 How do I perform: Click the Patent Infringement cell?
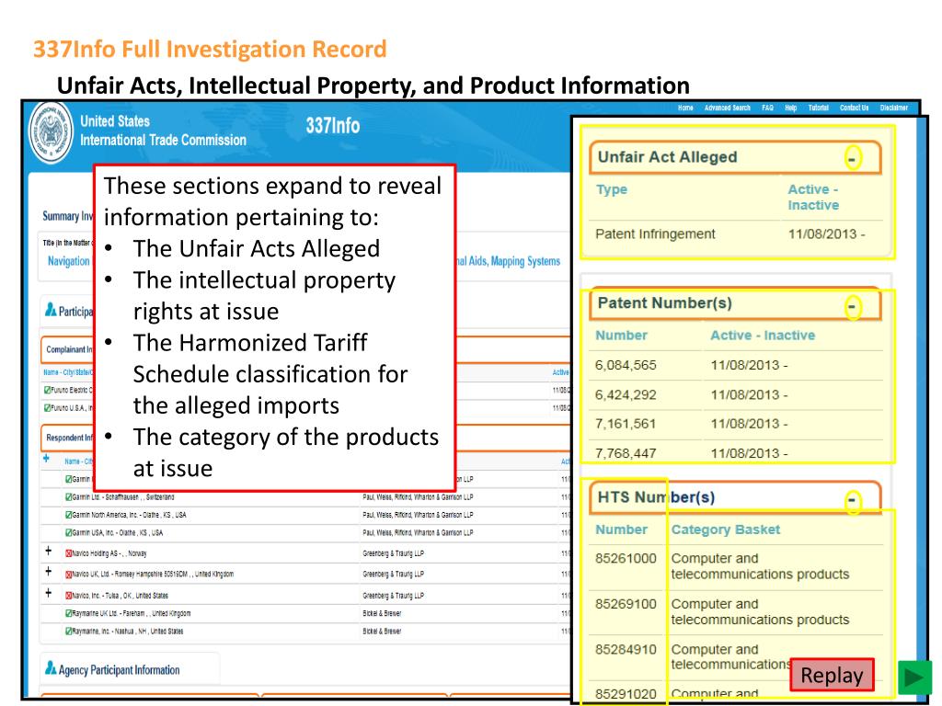655,234
